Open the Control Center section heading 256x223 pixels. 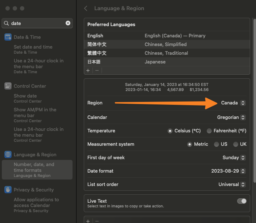(x=30, y=86)
